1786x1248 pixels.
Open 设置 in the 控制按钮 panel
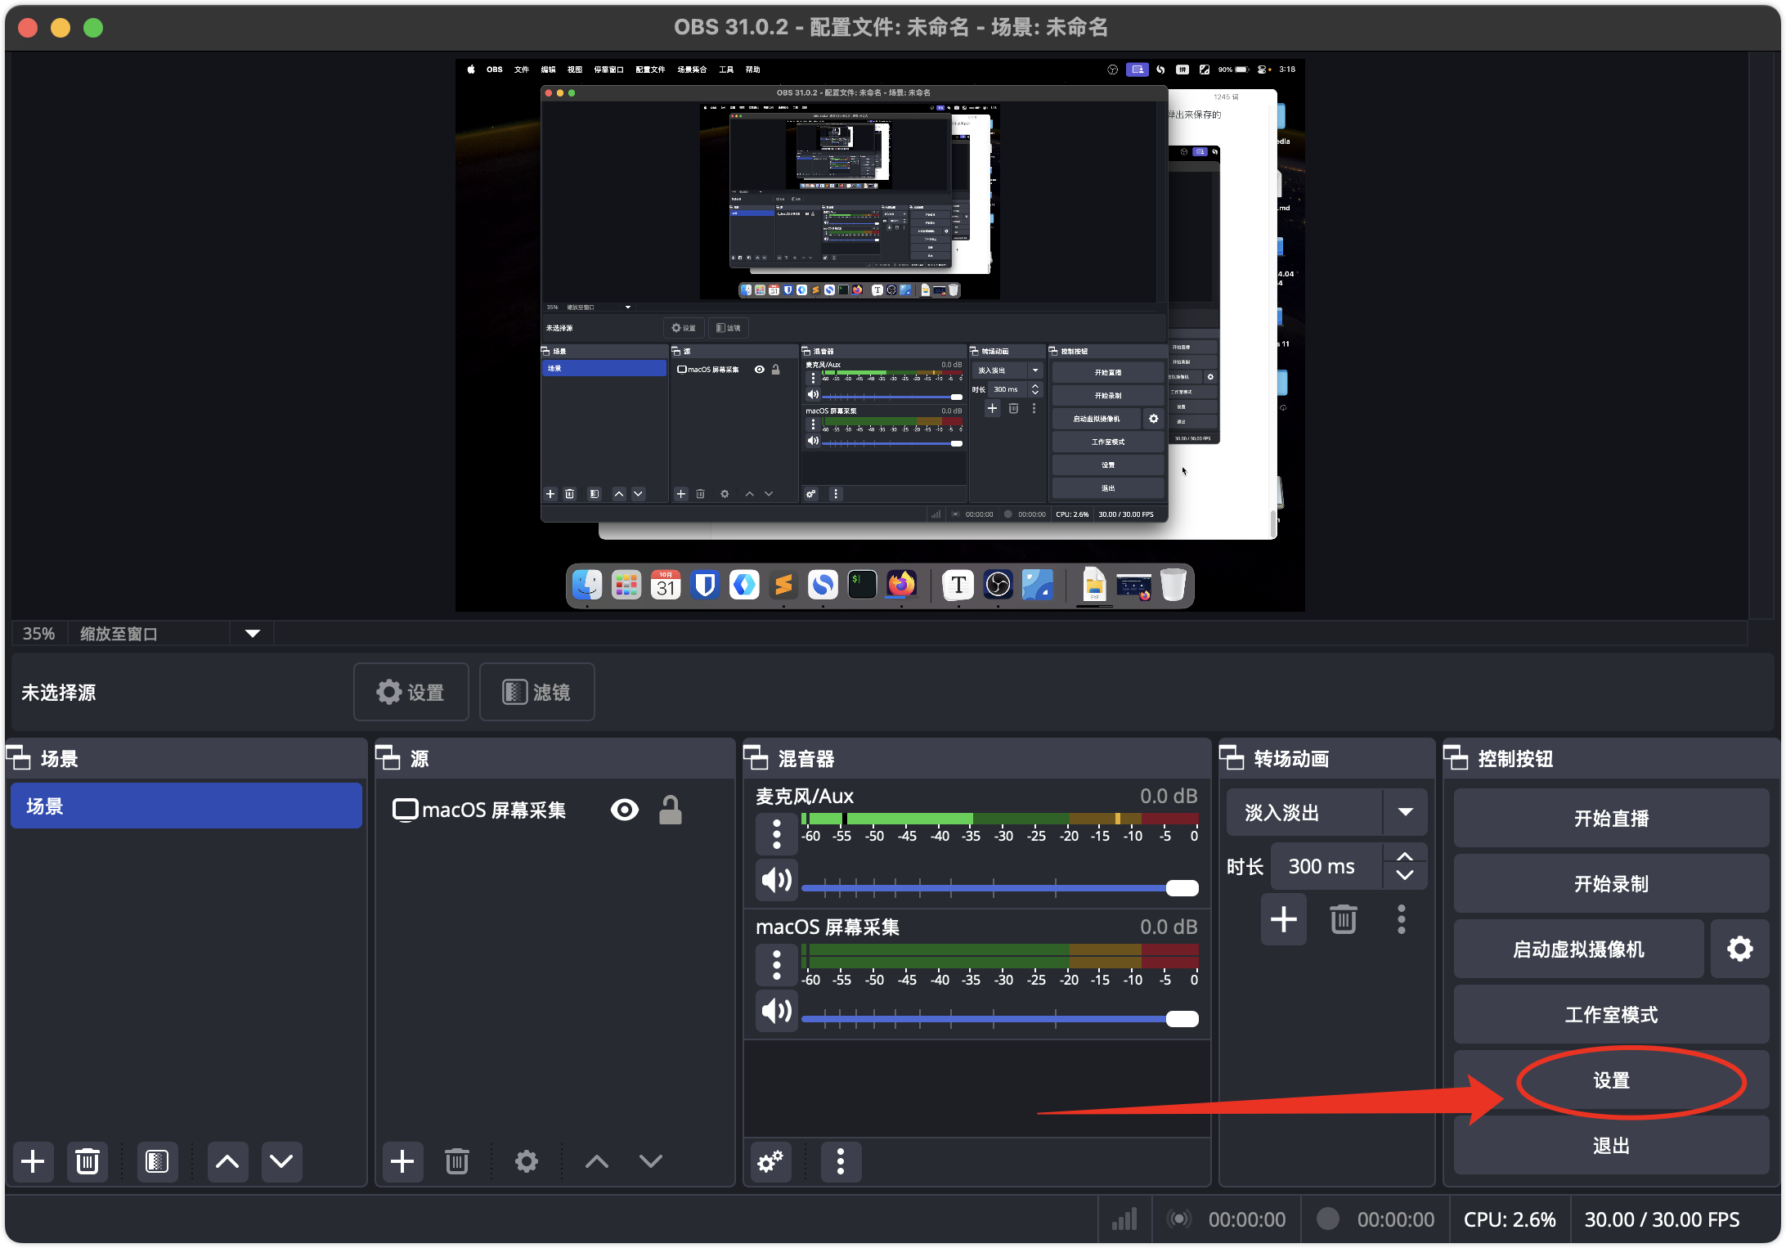pos(1612,1080)
